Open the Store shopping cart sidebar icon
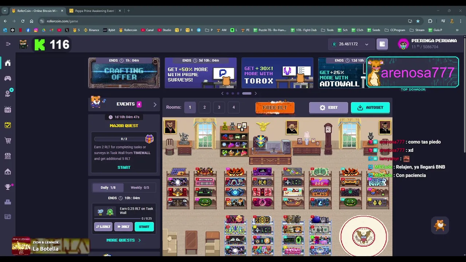 8,140
